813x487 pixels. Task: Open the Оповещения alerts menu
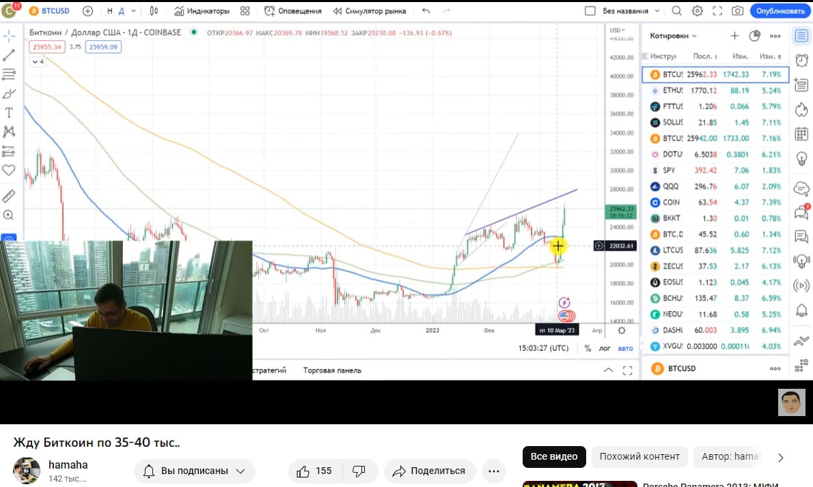293,11
